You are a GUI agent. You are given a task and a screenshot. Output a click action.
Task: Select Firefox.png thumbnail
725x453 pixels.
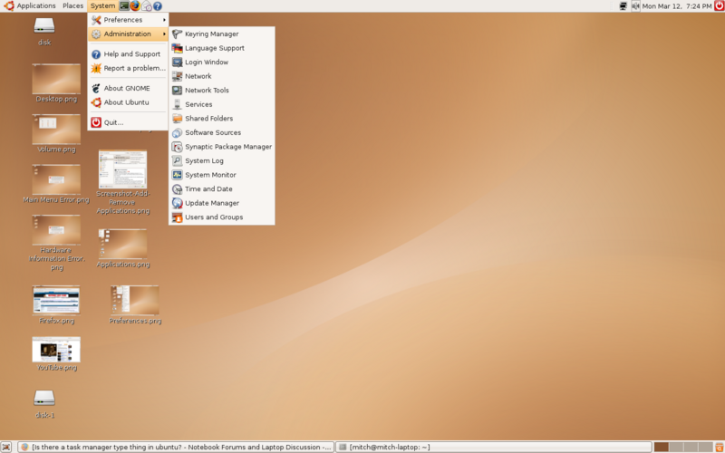[56, 301]
